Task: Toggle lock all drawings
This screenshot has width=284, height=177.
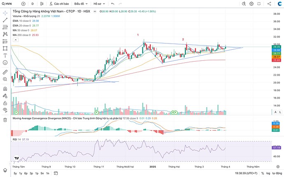Action: [x=5, y=103]
